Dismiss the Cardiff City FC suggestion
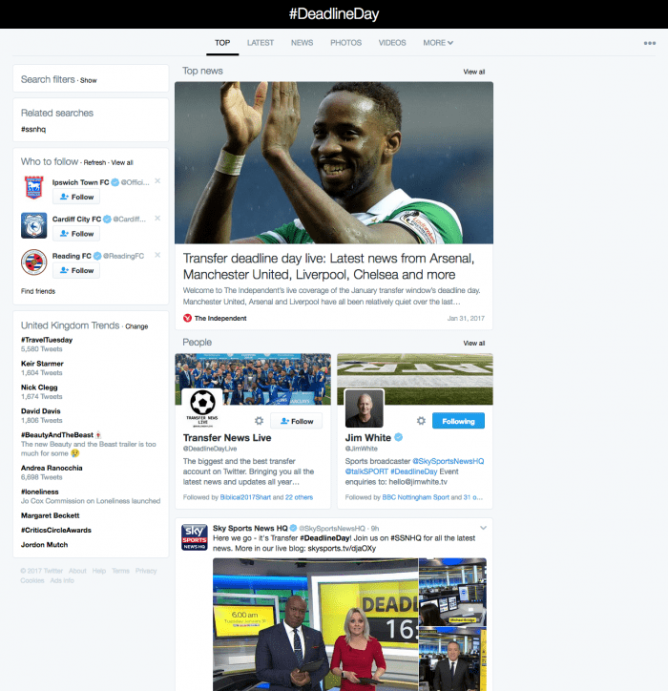Viewport: 668px width, 691px height. pos(157,219)
